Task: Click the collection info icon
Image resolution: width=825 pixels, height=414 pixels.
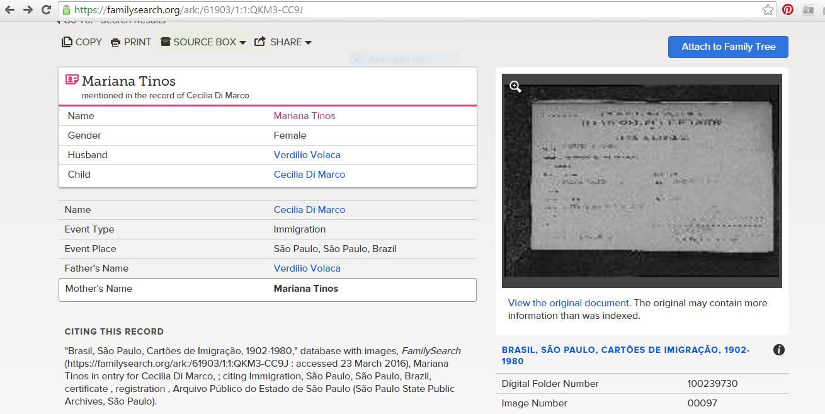Action: 778,350
